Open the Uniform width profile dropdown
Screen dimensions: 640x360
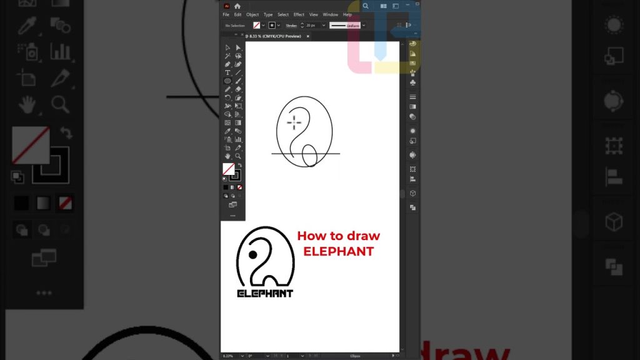pyautogui.click(x=364, y=25)
